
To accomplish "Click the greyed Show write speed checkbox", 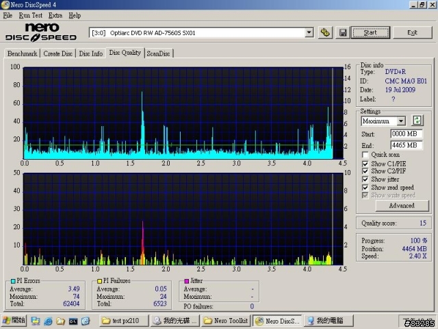I will tap(365, 195).
